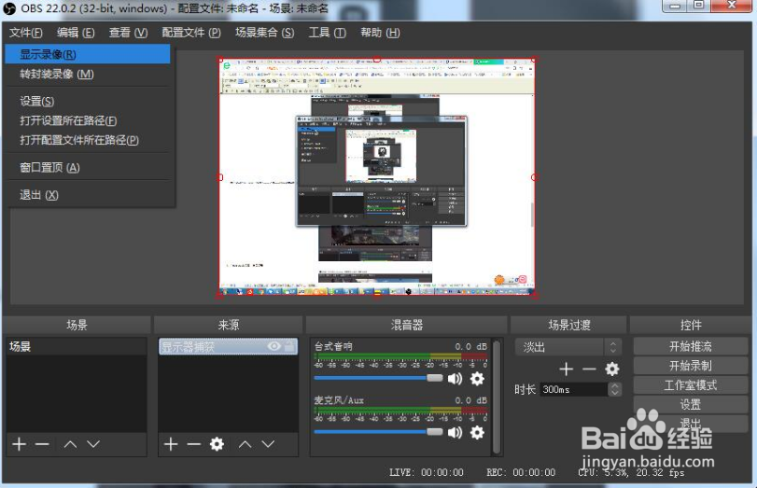Screen dimensions: 757x488
Task: Open the 查看(V) menu
Action: [x=128, y=33]
